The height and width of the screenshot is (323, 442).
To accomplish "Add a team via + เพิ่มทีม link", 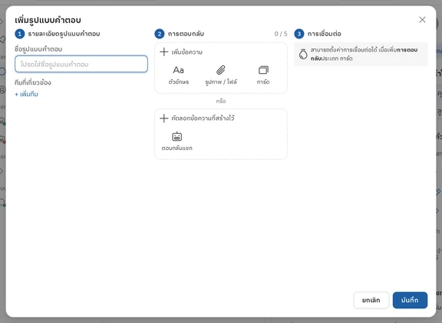I will pyautogui.click(x=26, y=94).
